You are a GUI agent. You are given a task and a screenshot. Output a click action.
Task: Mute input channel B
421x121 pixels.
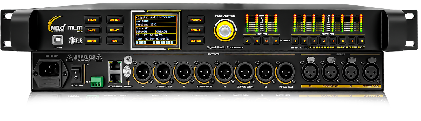[x=257, y=41]
